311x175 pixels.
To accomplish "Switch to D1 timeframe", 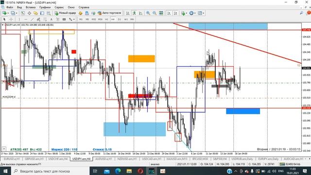I will click(120, 19).
